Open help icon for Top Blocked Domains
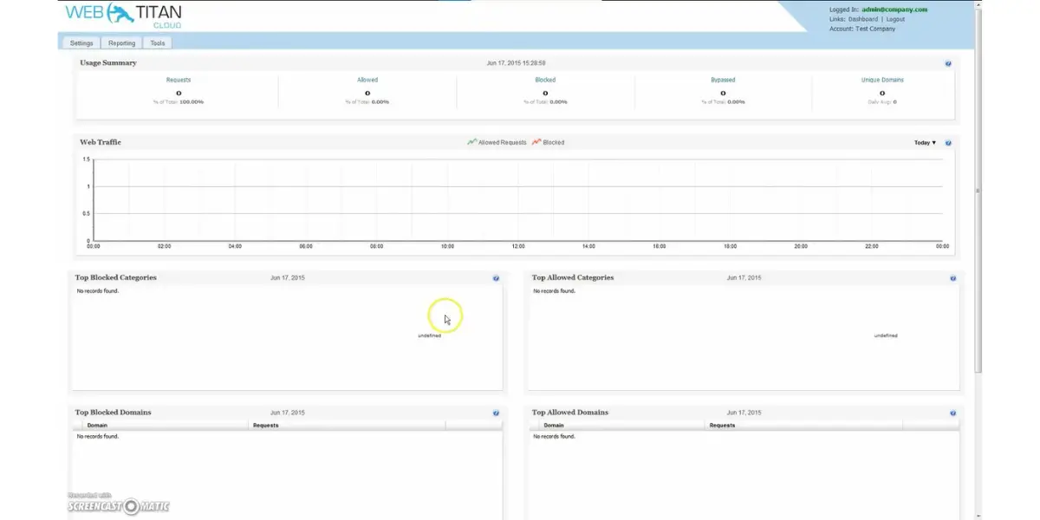The height and width of the screenshot is (520, 1040). pyautogui.click(x=496, y=413)
